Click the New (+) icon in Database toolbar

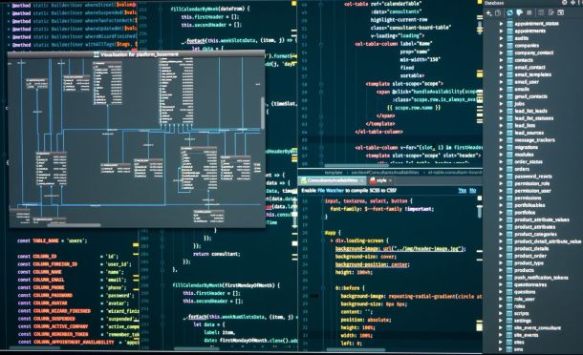[489, 13]
